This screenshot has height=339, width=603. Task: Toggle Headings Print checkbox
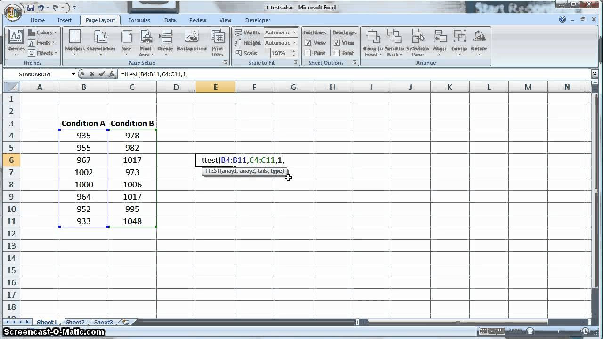336,53
